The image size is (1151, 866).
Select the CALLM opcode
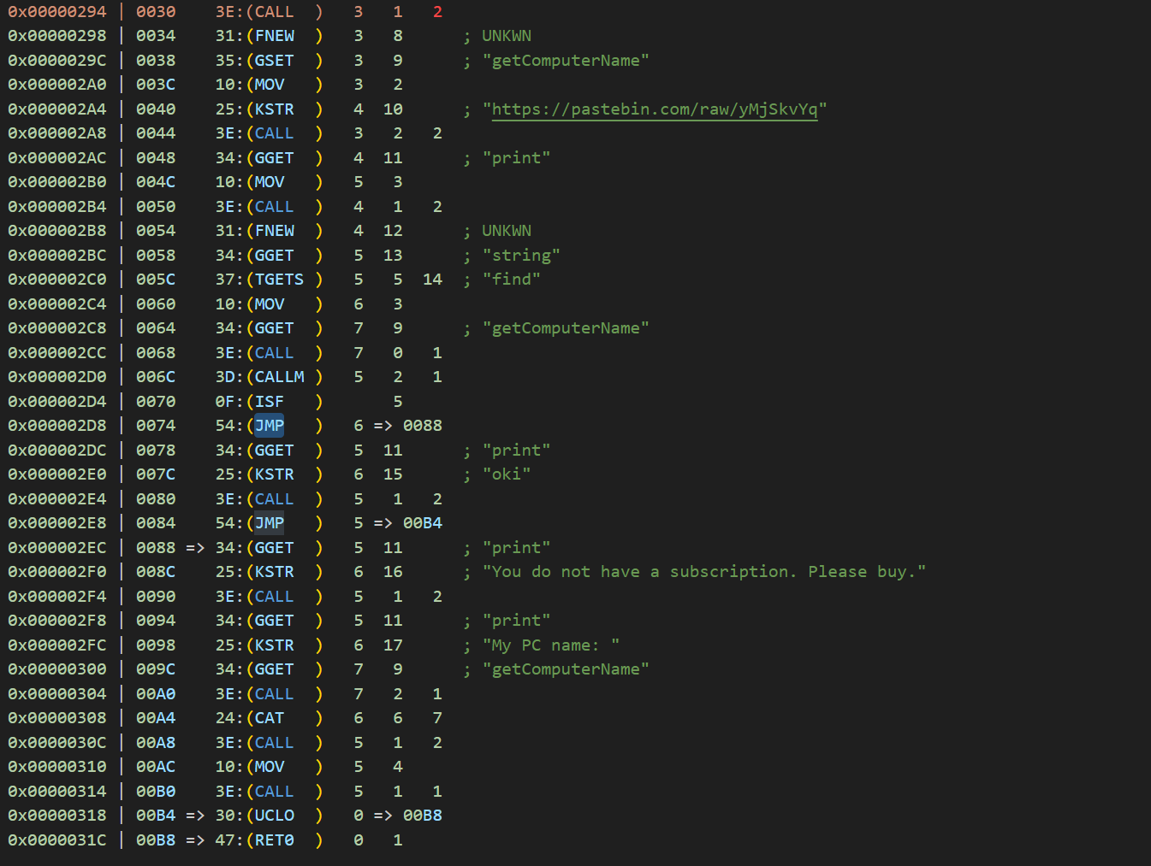tap(279, 377)
